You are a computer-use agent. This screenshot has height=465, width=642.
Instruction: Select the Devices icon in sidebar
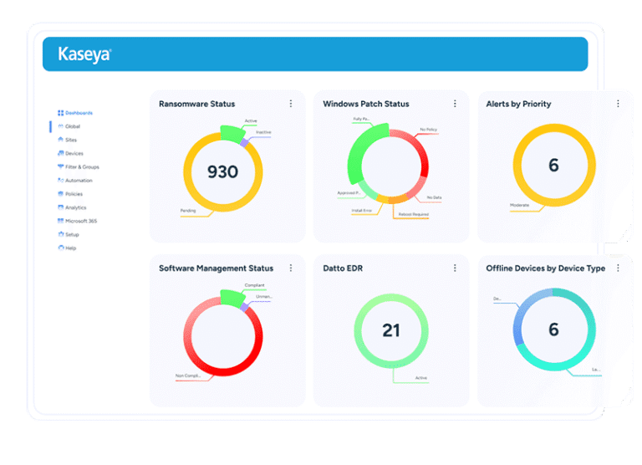60,153
